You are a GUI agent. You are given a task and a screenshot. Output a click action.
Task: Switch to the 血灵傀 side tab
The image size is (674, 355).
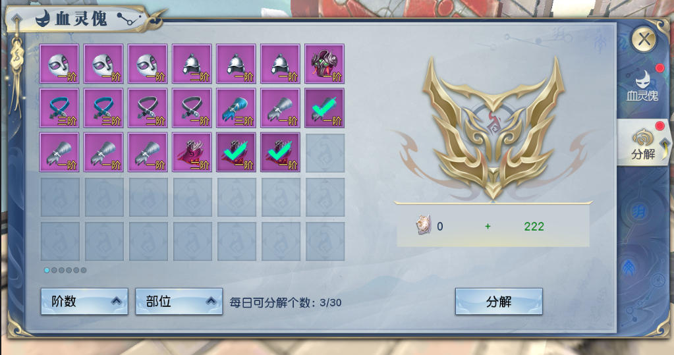point(642,86)
